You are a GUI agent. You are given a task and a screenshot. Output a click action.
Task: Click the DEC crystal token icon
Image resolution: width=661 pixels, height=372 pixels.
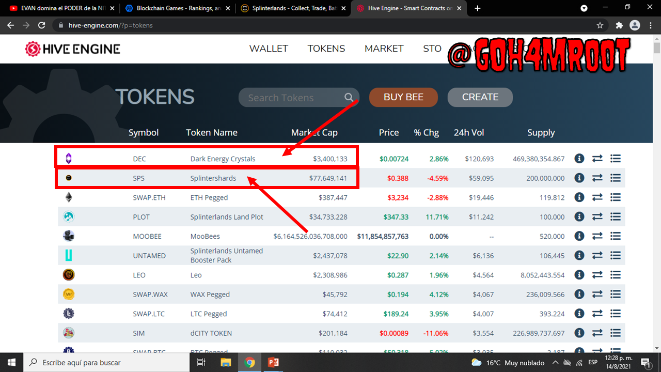click(69, 159)
